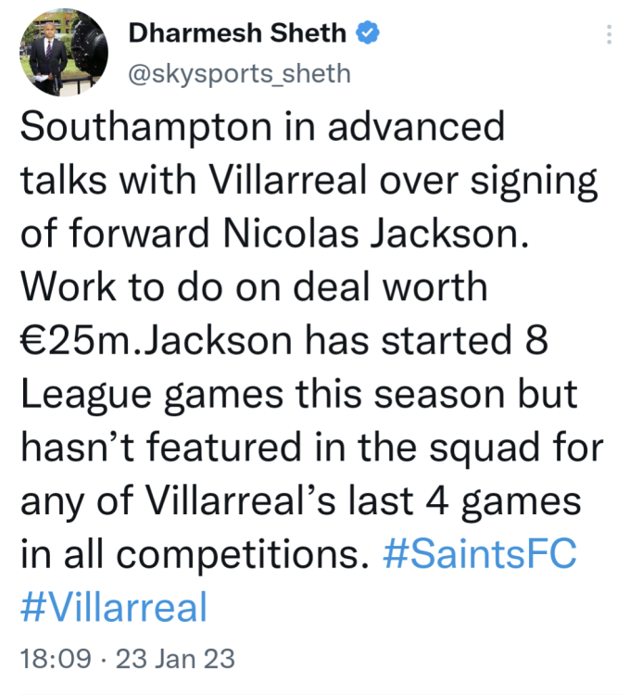
Task: Follow the #Villarreal hashtag link
Action: click(x=112, y=607)
